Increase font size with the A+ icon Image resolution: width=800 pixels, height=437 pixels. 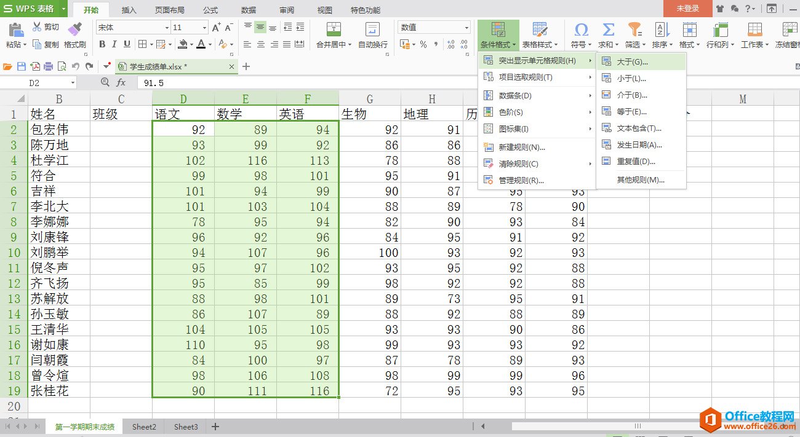216,28
